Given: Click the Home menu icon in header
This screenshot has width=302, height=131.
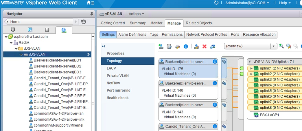Looking at the screenshot, I should tap(91, 3).
